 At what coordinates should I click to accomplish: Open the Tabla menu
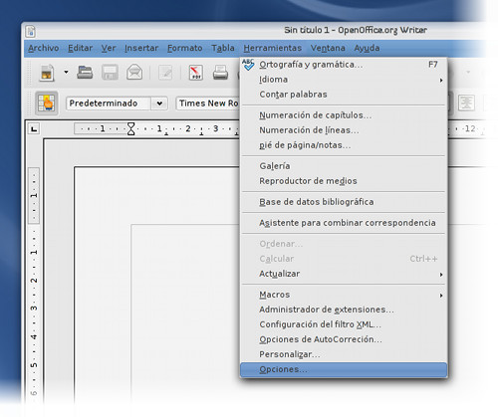pyautogui.click(x=223, y=48)
